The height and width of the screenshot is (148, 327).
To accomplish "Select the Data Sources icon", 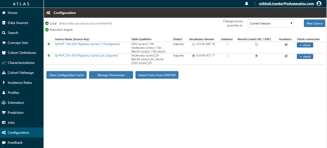I will (x=4, y=23).
